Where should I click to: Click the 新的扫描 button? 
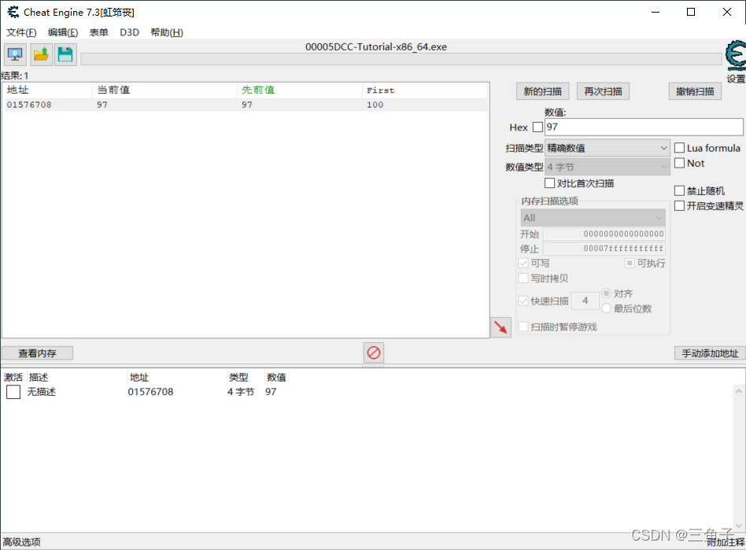pos(542,91)
